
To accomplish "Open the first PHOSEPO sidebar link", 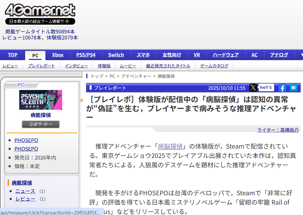I will pyautogui.click(x=26, y=140).
